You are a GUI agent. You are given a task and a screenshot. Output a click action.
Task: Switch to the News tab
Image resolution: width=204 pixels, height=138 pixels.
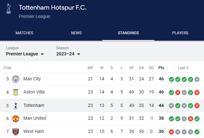pyautogui.click(x=76, y=33)
